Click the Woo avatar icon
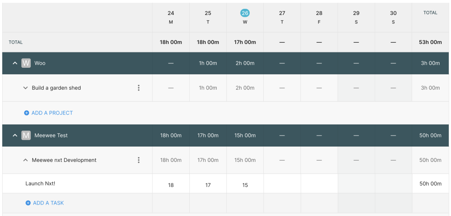The image size is (451, 216). click(26, 63)
